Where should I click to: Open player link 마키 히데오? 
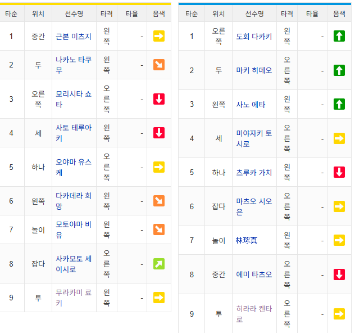pos(254,70)
